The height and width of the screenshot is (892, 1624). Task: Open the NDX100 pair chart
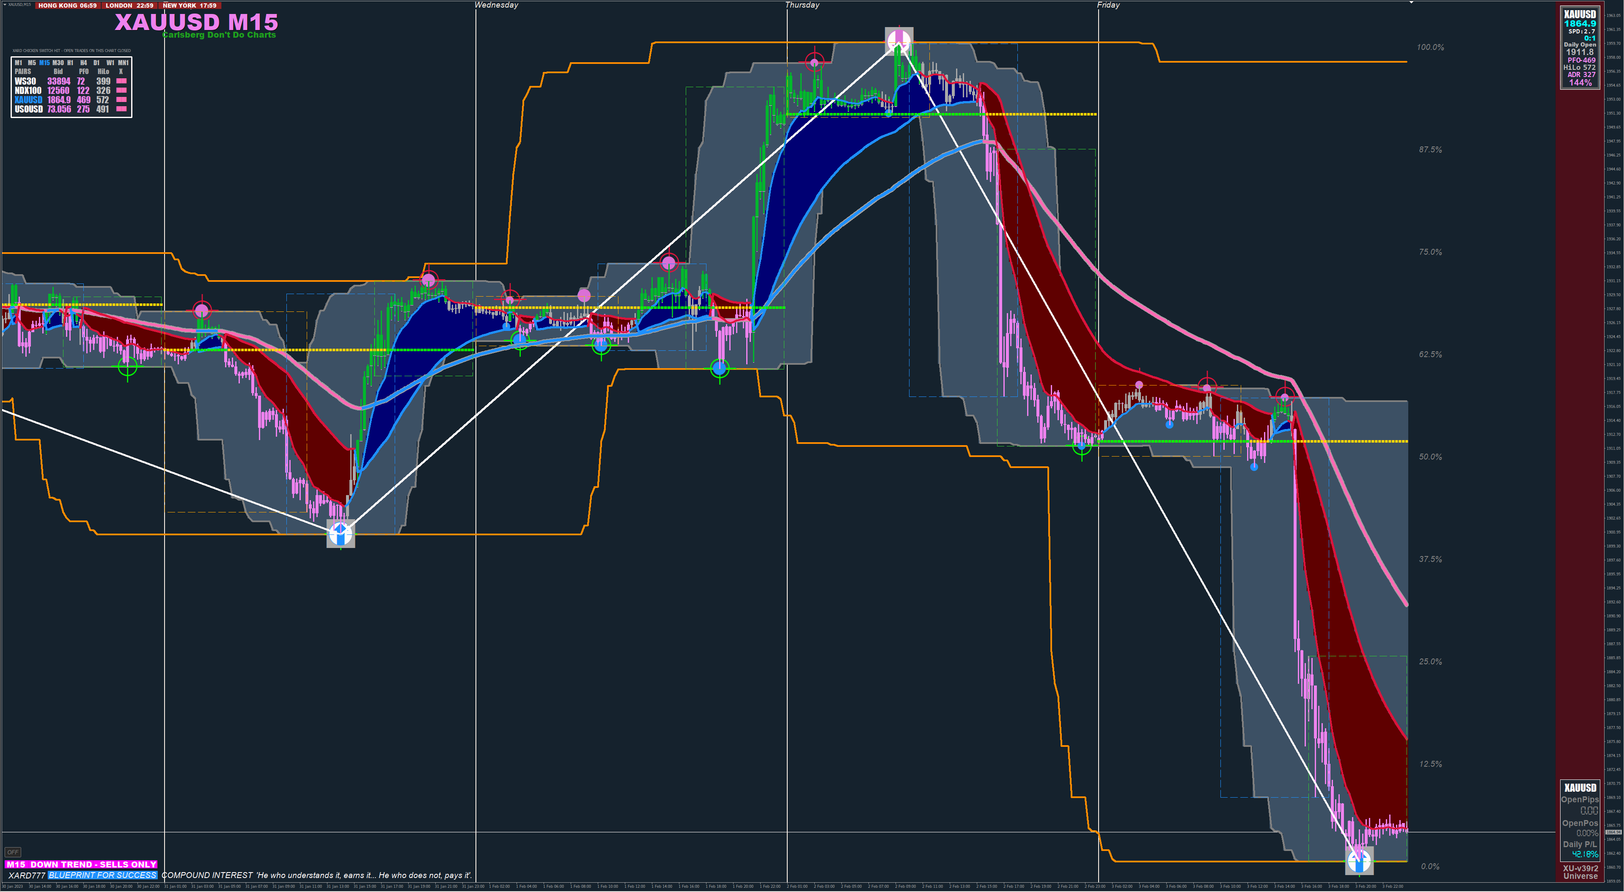(28, 91)
